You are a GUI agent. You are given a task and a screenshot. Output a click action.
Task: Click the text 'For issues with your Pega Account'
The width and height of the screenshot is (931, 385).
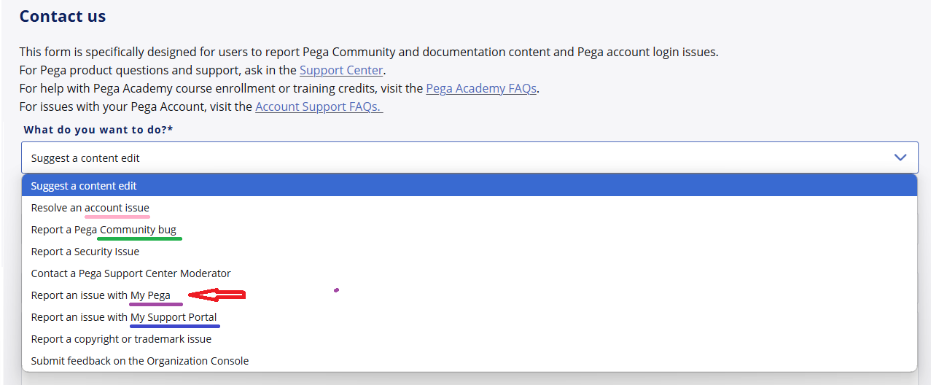pos(136,106)
